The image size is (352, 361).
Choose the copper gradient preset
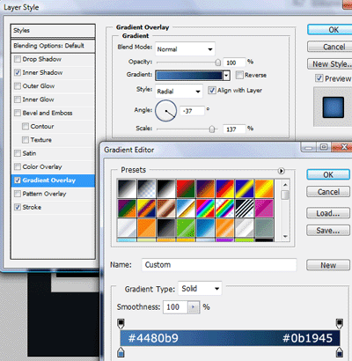coord(166,208)
